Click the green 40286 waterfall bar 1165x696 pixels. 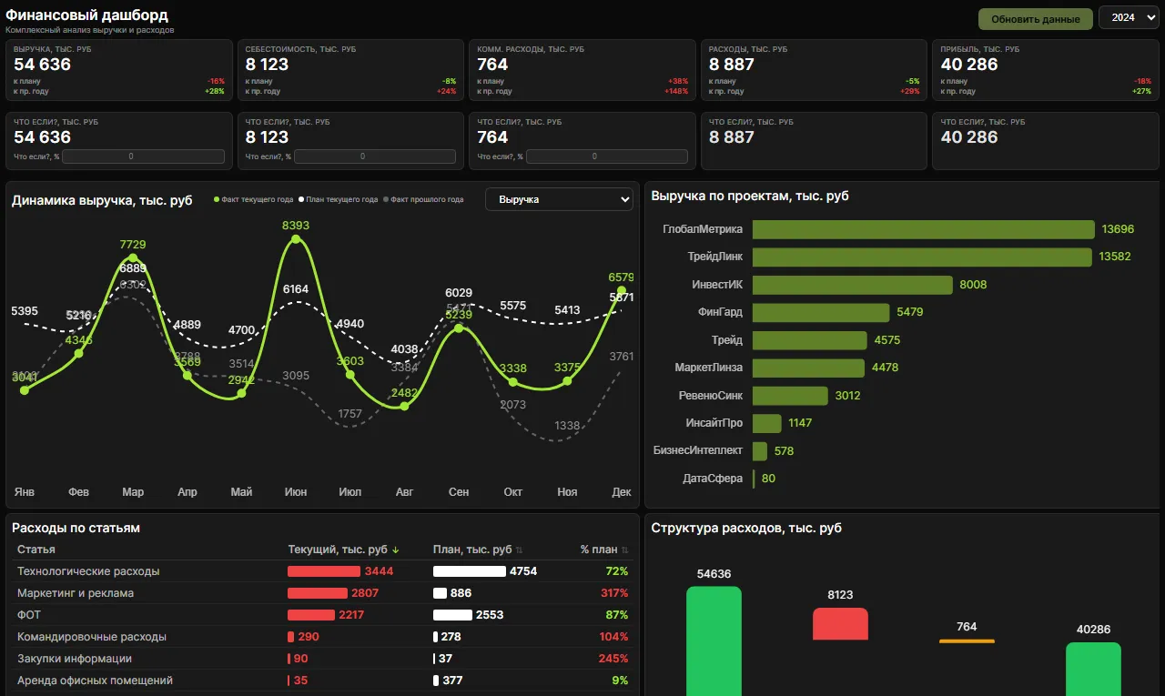(x=1093, y=669)
